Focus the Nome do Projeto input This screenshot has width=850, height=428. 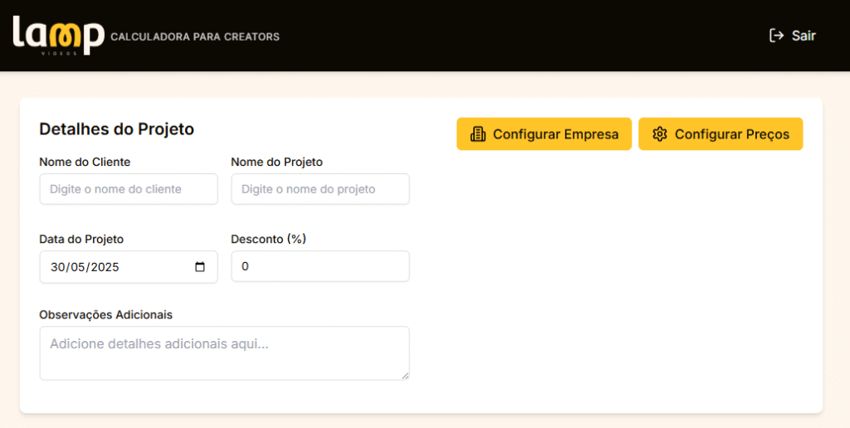click(x=320, y=189)
